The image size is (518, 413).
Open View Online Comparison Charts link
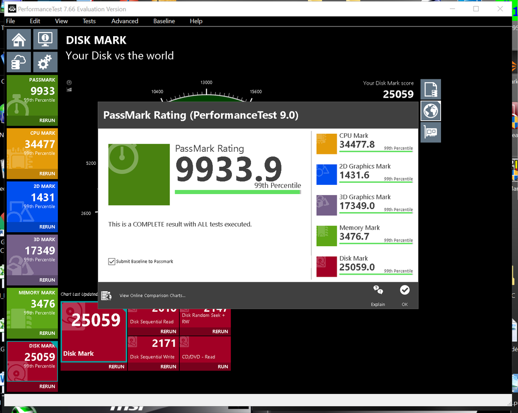[x=153, y=295]
